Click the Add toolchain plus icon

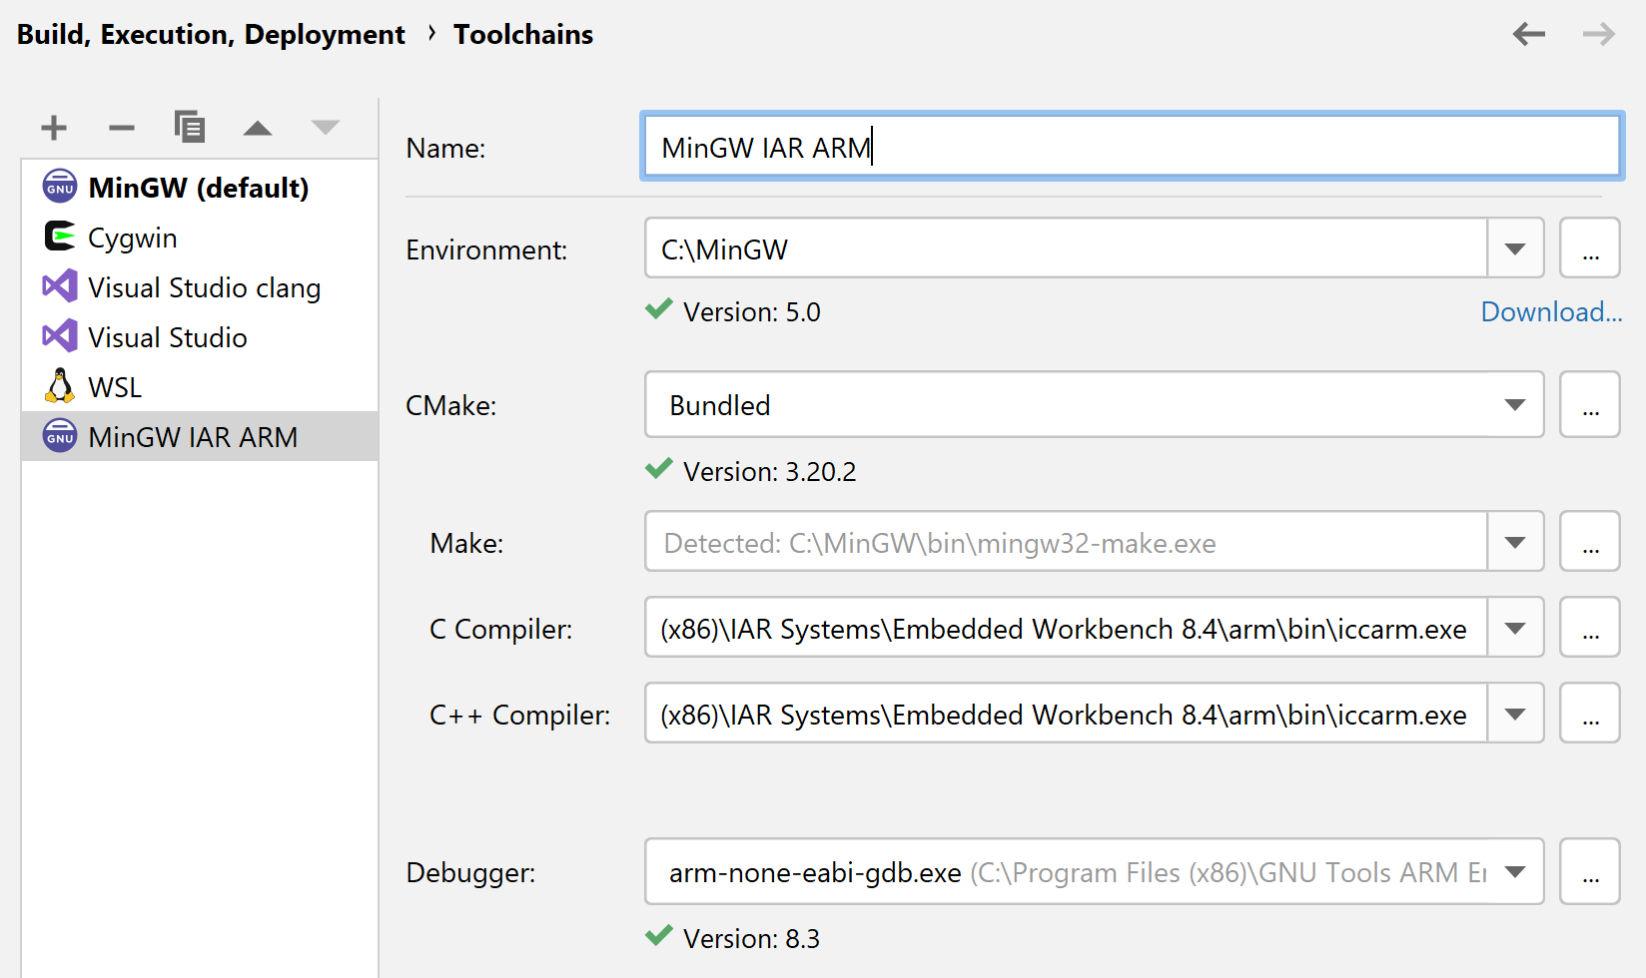click(54, 128)
